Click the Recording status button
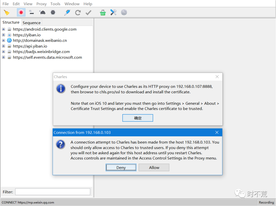 tap(266, 202)
